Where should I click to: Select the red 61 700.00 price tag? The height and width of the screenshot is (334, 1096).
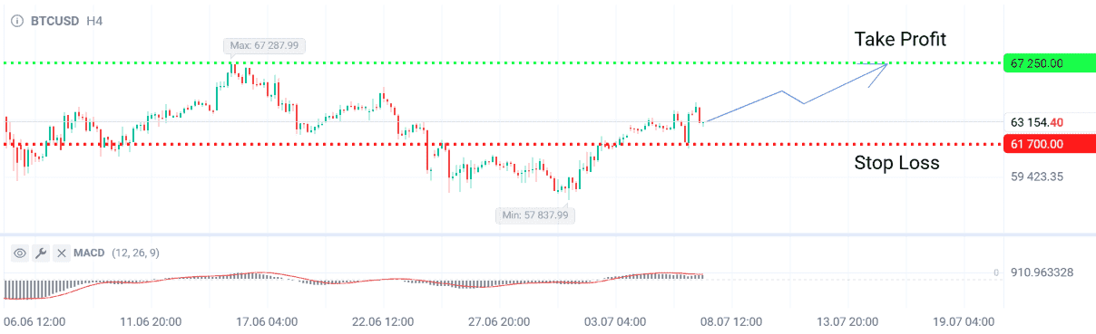click(1048, 144)
